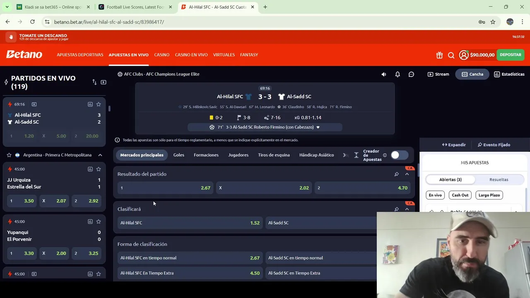Screen dimensions: 530x298
Task: Pin the Resultado del partido market
Action: click(396, 174)
